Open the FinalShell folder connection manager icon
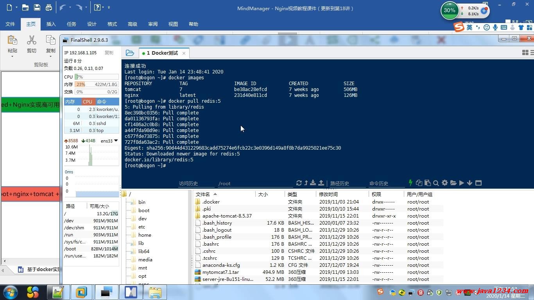This screenshot has width=534, height=300. coord(130,53)
